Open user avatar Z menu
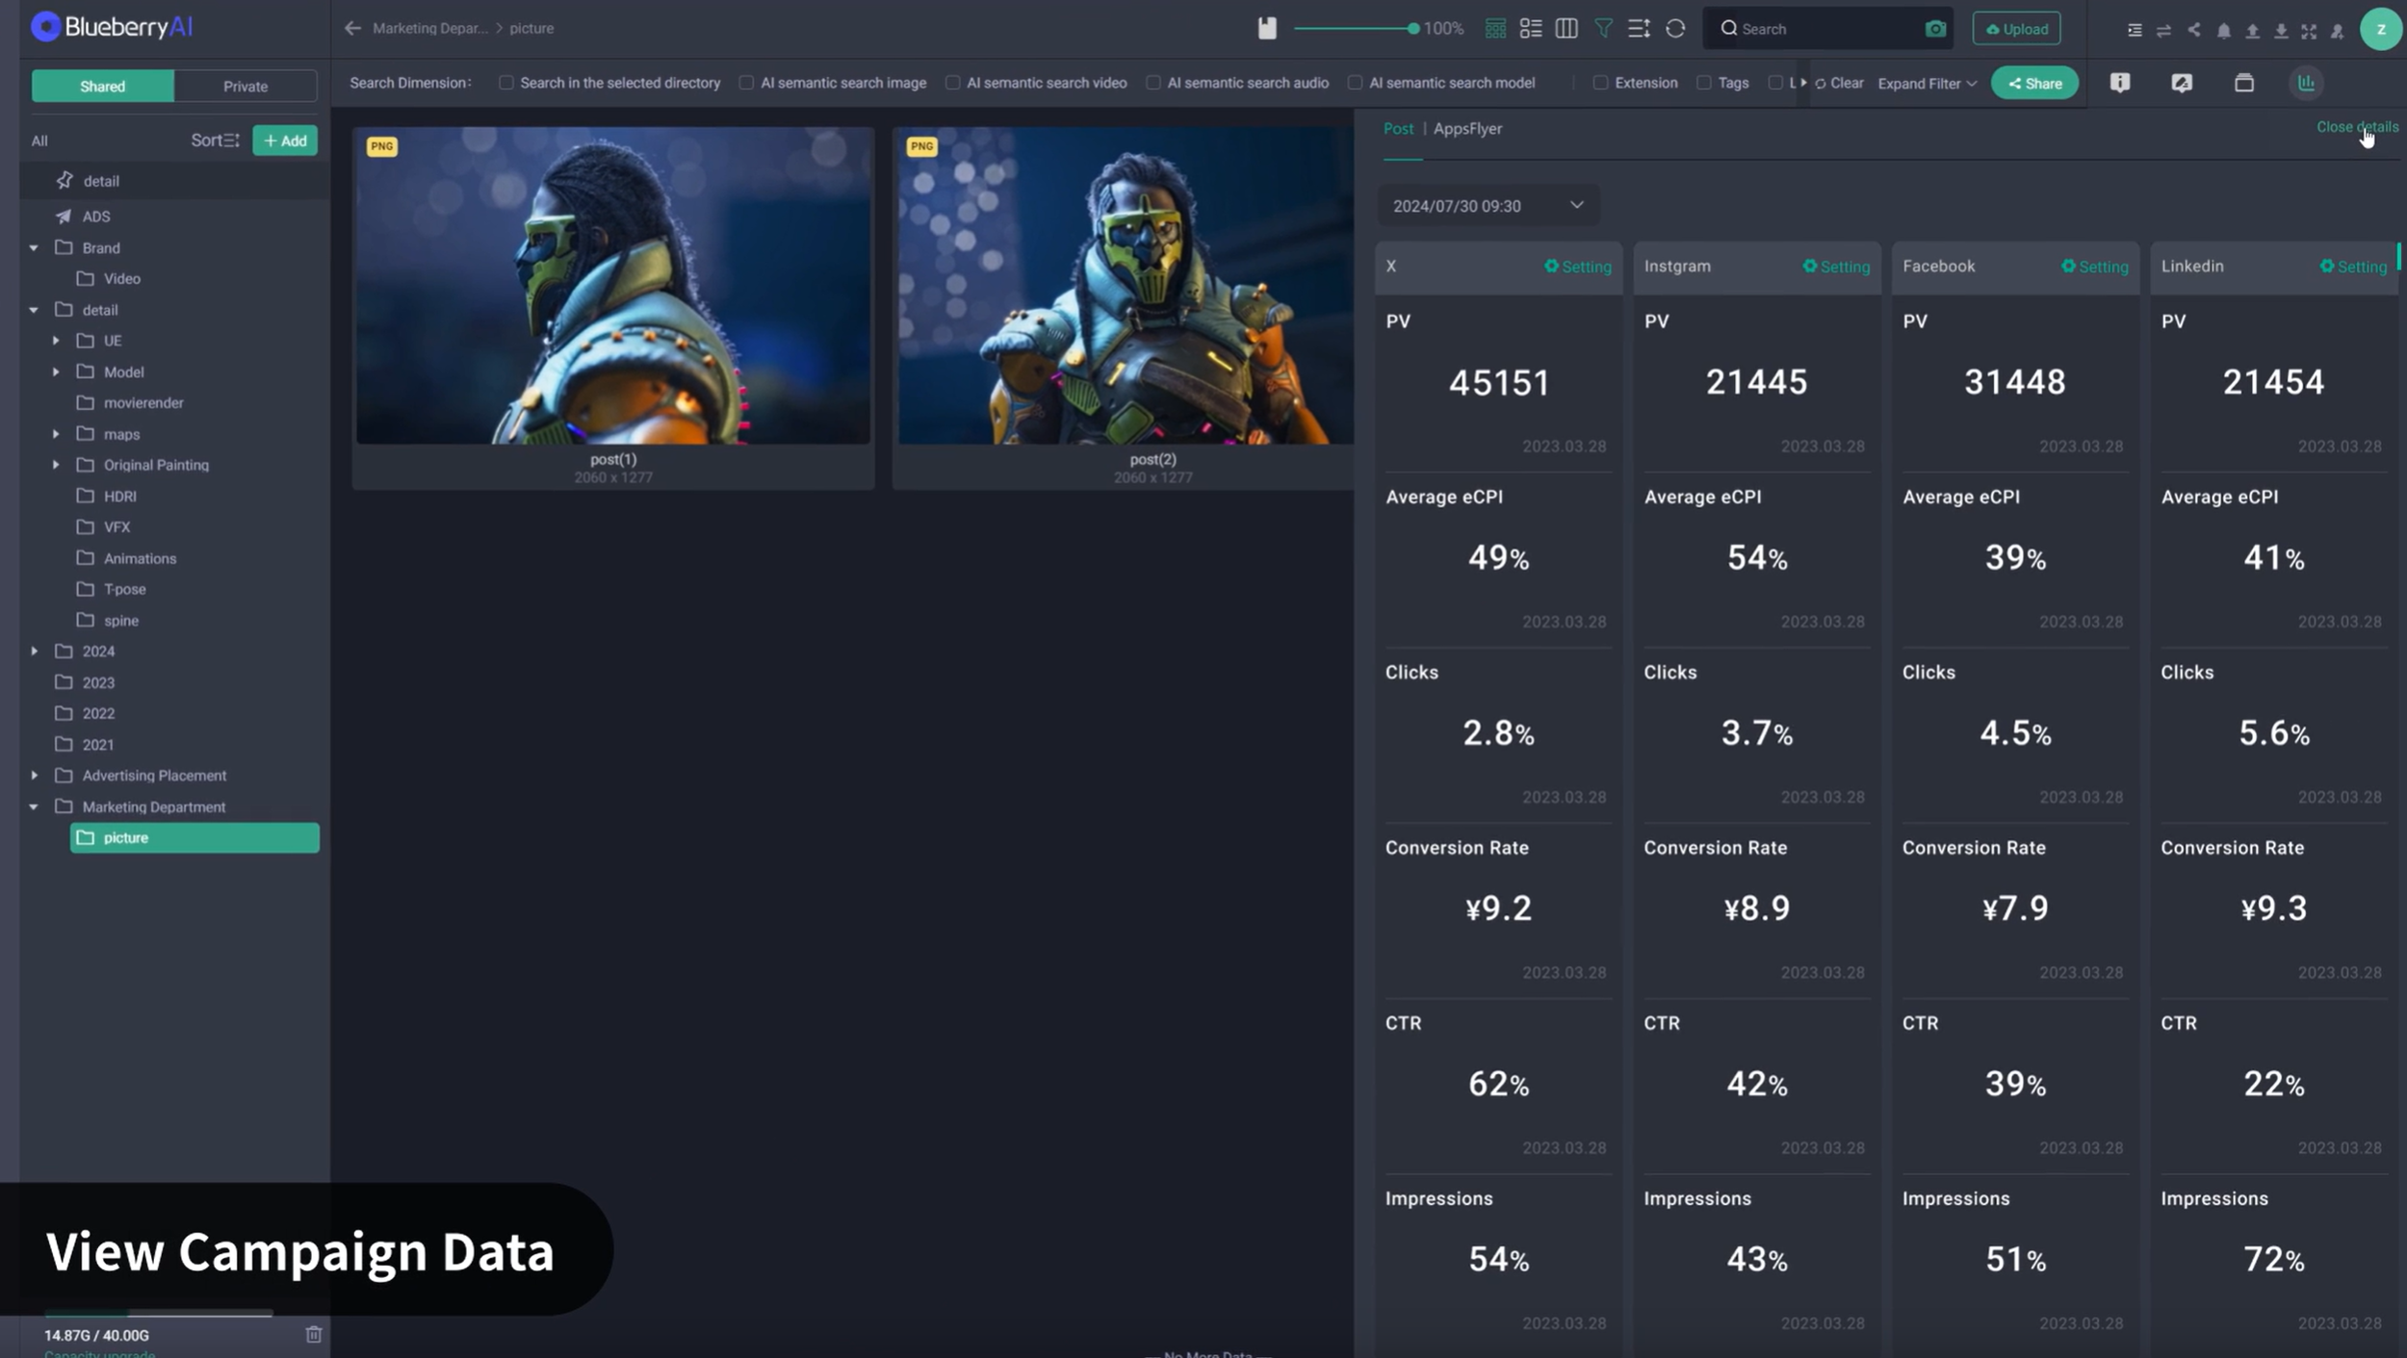Screen dimensions: 2407x1358 (x=2380, y=29)
